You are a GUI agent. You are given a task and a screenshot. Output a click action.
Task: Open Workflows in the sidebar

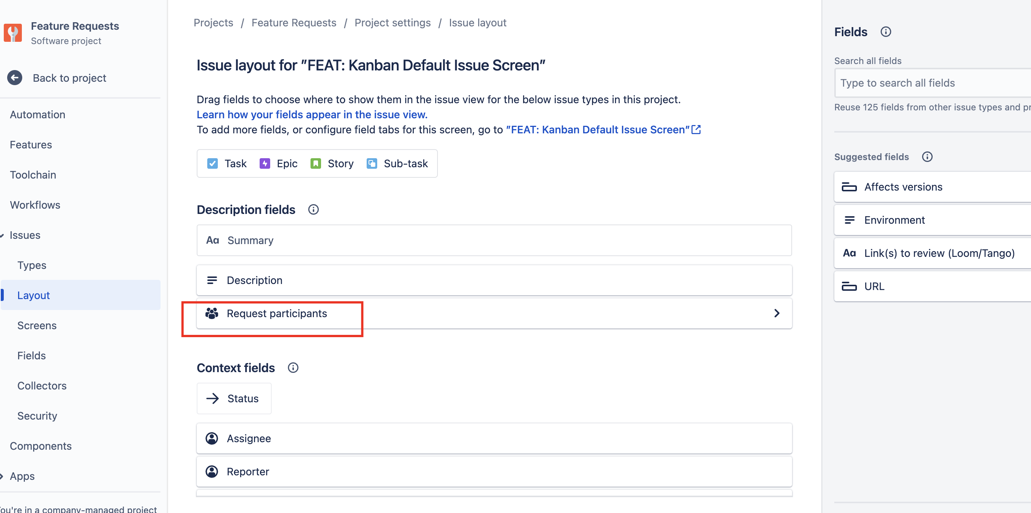pos(35,205)
